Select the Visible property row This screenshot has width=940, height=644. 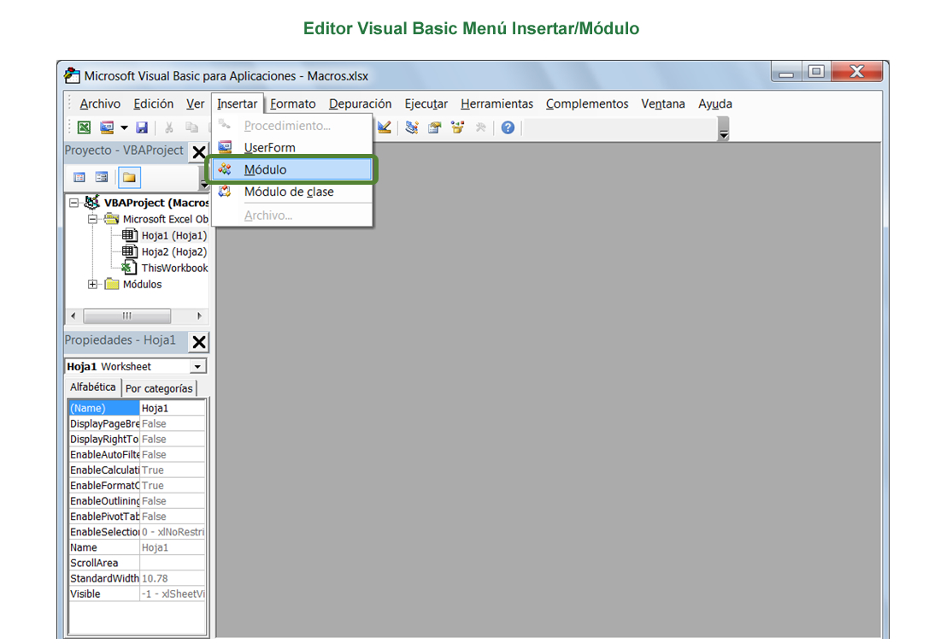click(138, 594)
